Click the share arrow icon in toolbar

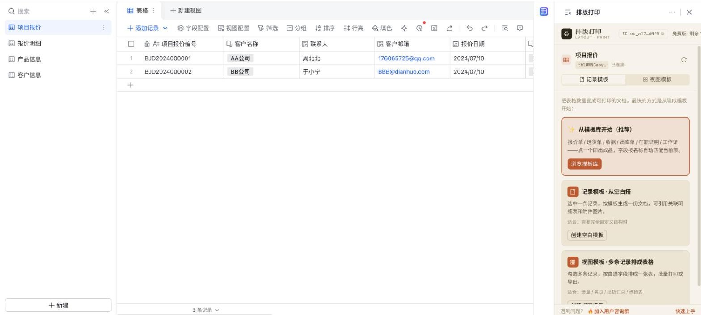(449, 28)
